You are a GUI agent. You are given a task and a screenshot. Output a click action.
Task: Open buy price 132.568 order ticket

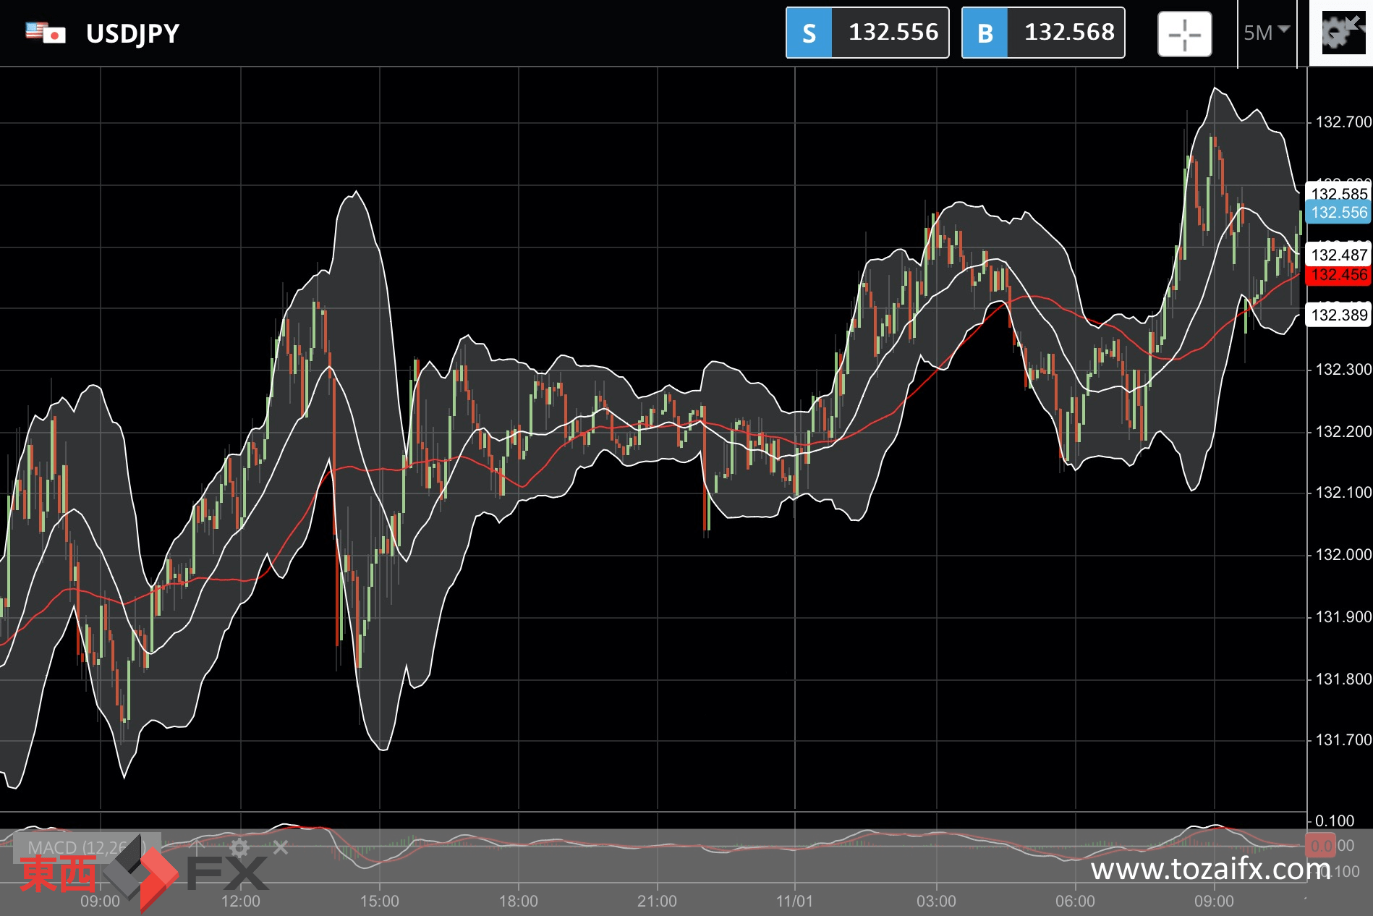(1068, 33)
